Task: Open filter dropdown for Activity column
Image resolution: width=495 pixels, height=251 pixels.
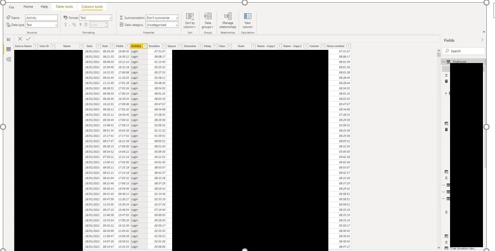Action: pyautogui.click(x=145, y=46)
